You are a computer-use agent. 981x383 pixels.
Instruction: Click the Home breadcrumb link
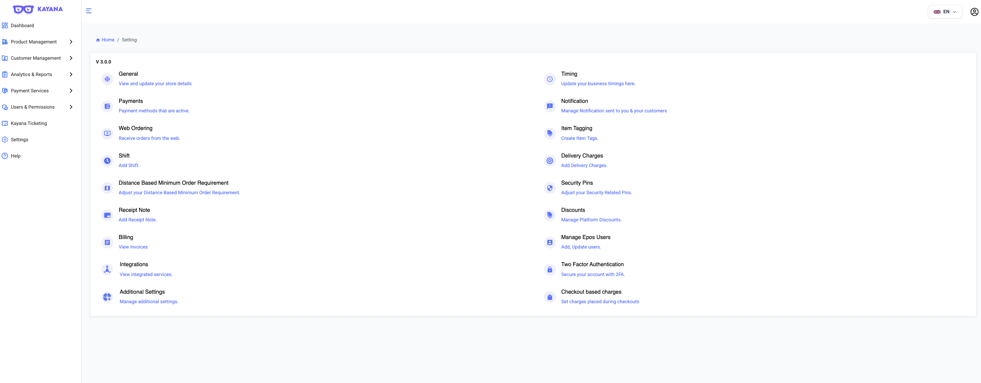105,40
